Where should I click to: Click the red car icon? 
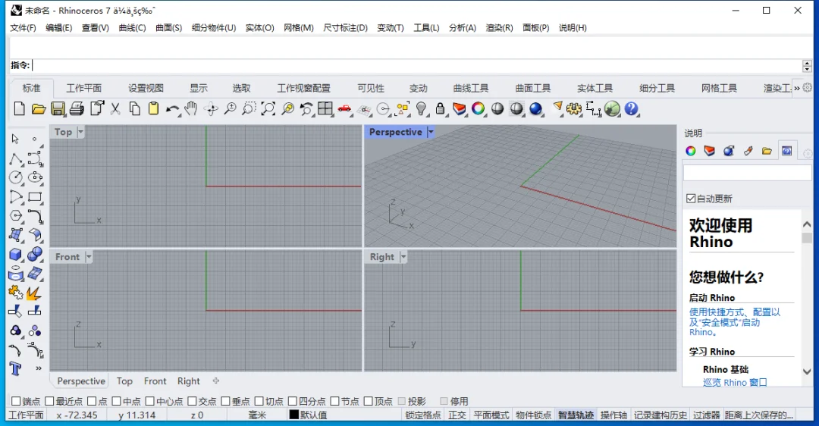[344, 108]
